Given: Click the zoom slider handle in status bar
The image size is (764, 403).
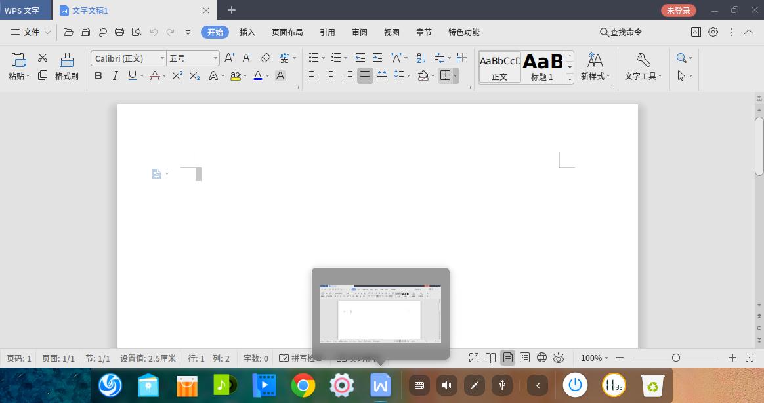Looking at the screenshot, I should [x=676, y=358].
